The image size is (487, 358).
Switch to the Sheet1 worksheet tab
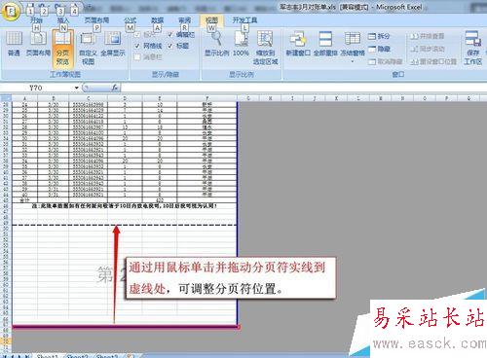click(47, 356)
